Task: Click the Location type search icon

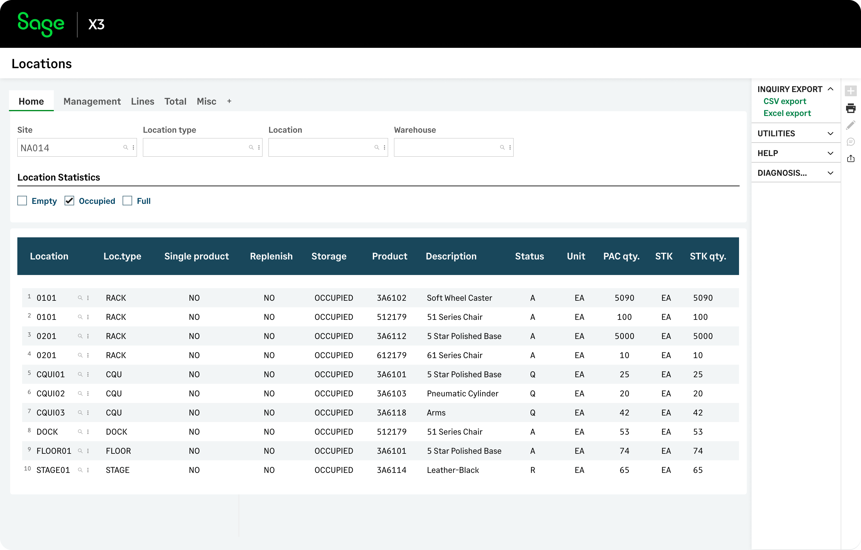Action: point(251,147)
